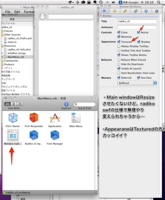Expand the InfoPlist.strings disclosure triangle
Screen dimensions: 165x200
[x=2, y=53]
